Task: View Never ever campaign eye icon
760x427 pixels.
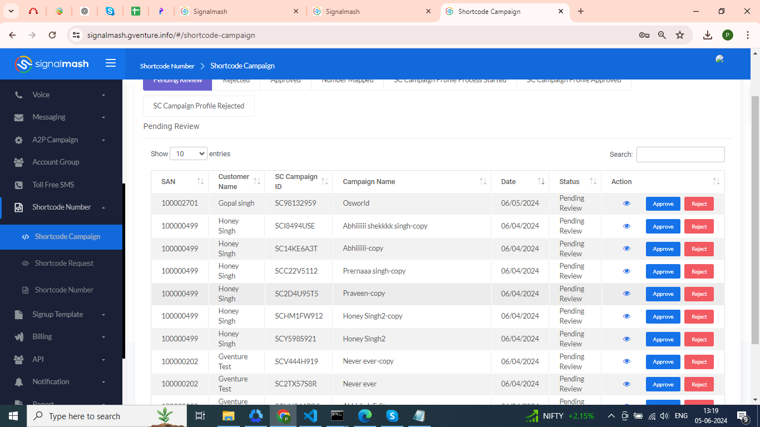Action: [626, 384]
